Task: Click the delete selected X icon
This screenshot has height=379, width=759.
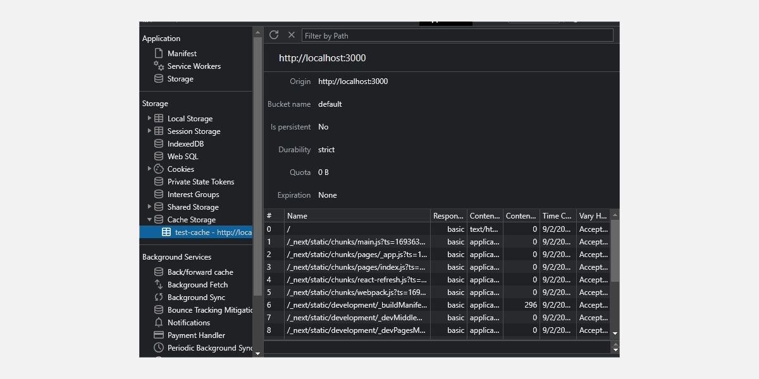Action: [292, 35]
